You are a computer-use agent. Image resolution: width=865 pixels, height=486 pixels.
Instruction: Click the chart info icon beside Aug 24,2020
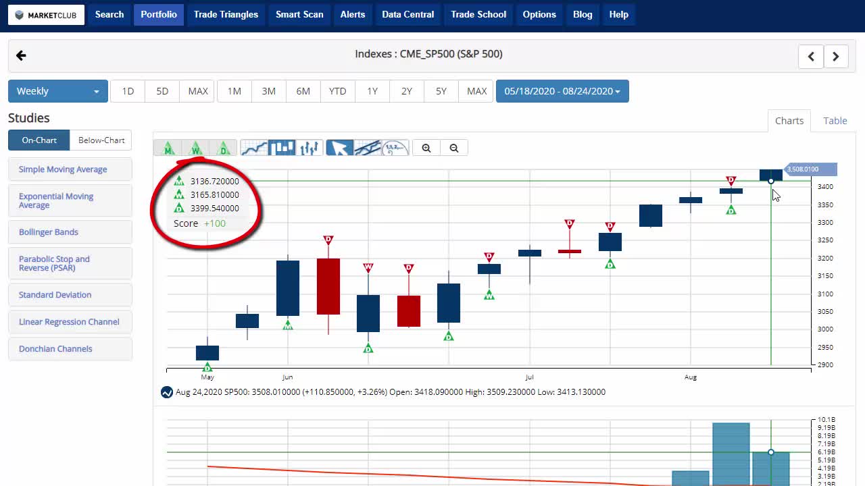click(x=167, y=392)
